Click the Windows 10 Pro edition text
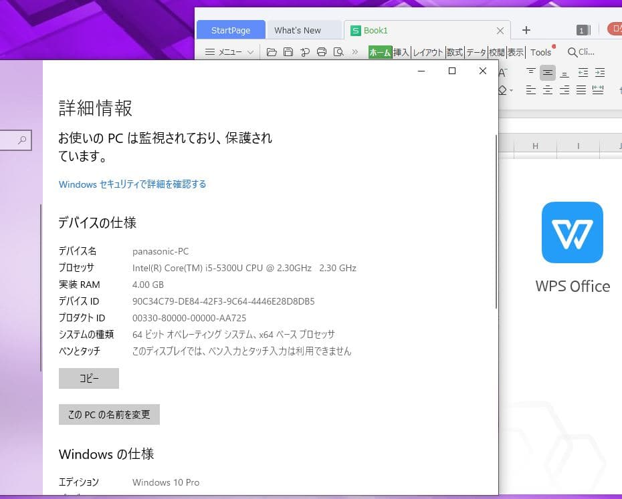The width and height of the screenshot is (622, 499). coord(166,482)
